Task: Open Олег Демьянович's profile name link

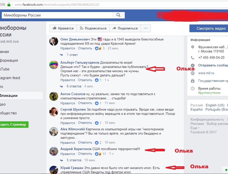Action: (75, 39)
